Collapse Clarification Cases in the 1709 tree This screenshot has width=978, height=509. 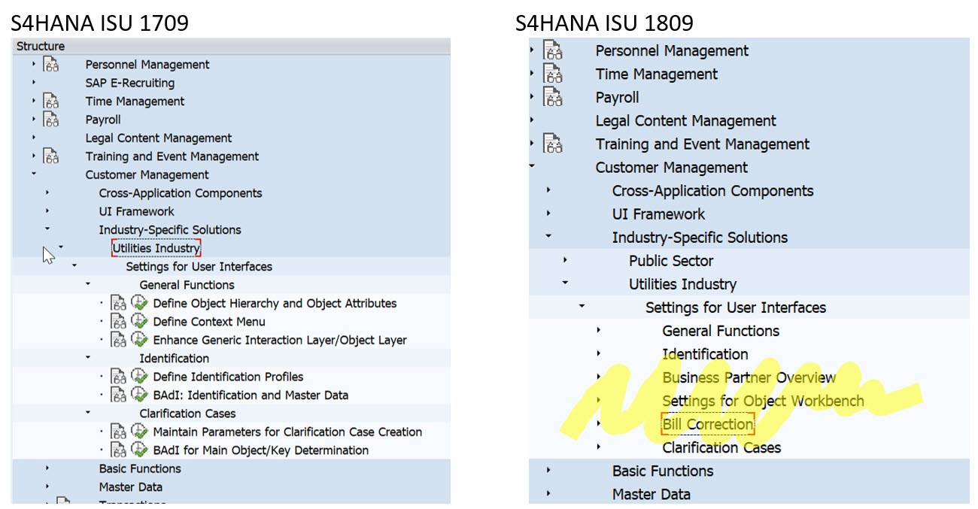click(88, 414)
